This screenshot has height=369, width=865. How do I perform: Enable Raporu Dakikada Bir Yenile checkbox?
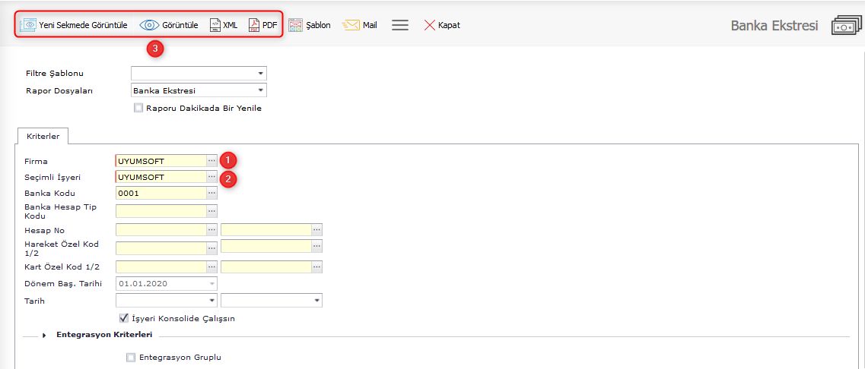pyautogui.click(x=138, y=108)
